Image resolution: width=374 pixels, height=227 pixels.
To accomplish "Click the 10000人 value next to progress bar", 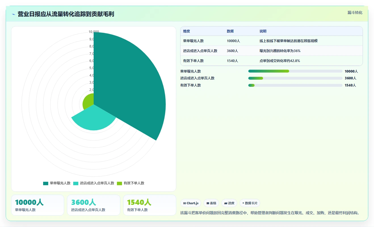I will pos(351,71).
